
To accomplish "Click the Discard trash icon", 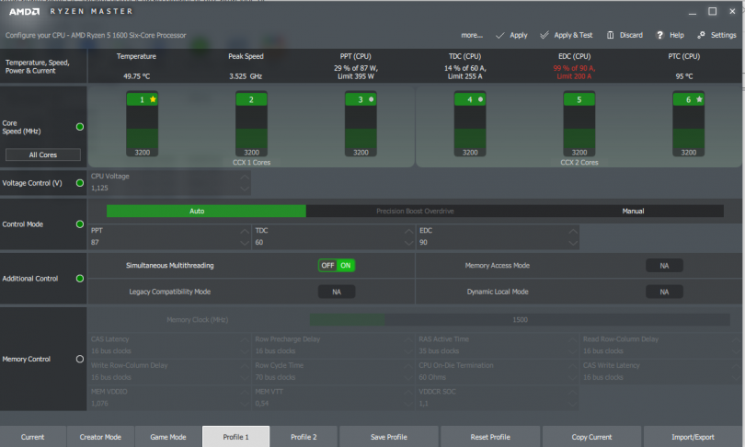I will pyautogui.click(x=610, y=35).
